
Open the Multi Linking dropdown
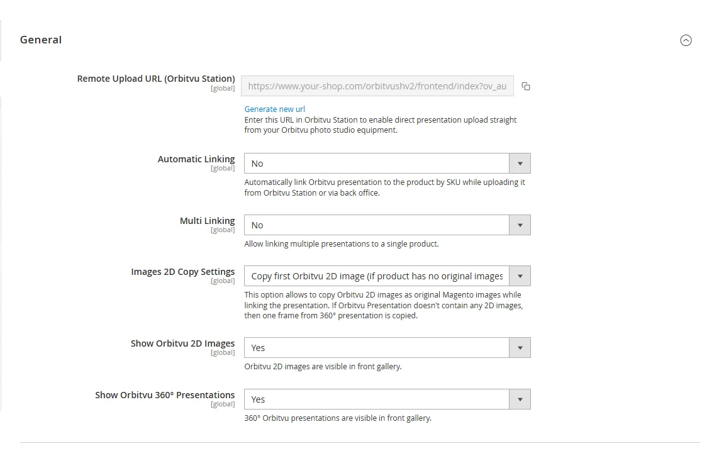pyautogui.click(x=387, y=225)
